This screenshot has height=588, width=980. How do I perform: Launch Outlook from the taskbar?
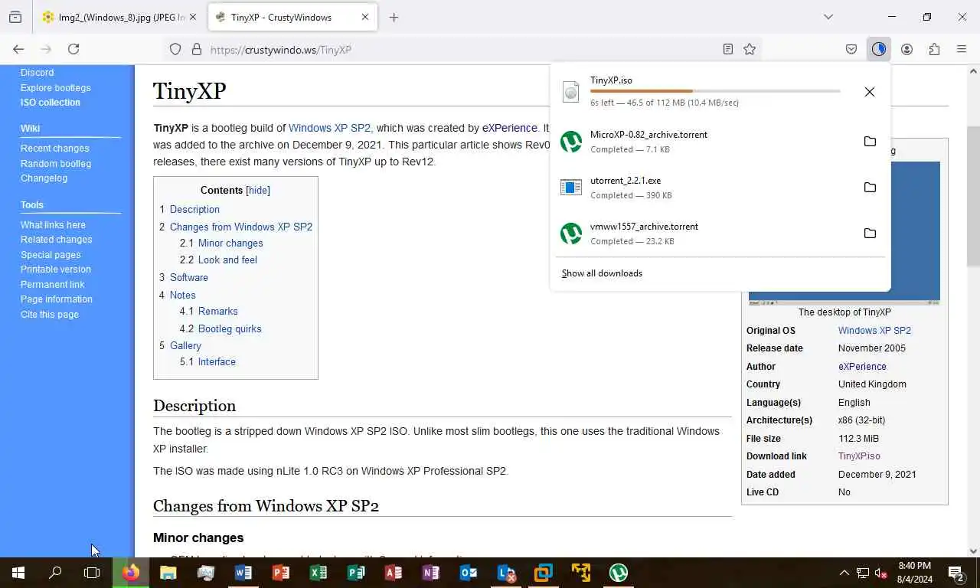pos(469,573)
